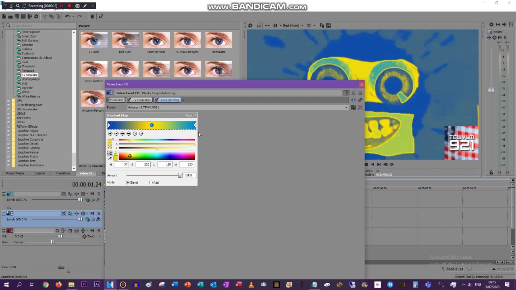Mute audio track 3
This screenshot has width=516, height=290.
click(92, 231)
